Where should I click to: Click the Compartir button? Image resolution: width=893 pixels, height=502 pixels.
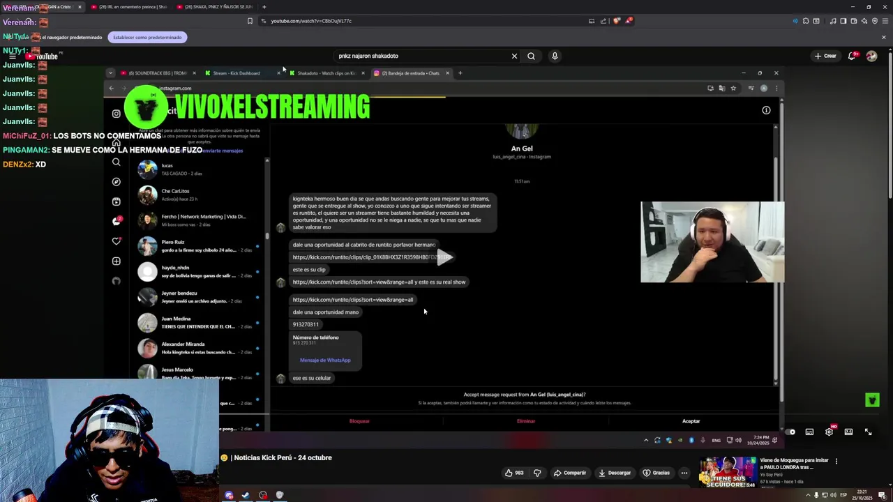click(x=570, y=473)
